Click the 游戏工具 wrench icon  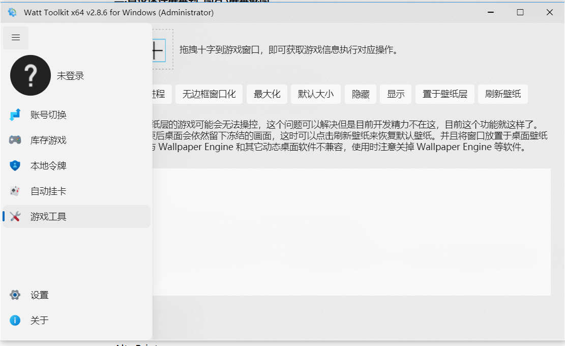[15, 216]
